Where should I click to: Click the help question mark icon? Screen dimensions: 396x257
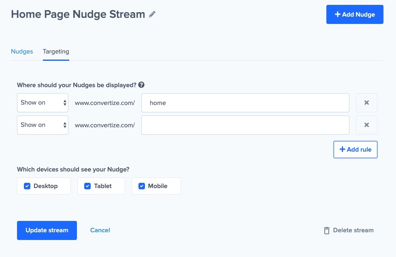click(x=141, y=85)
